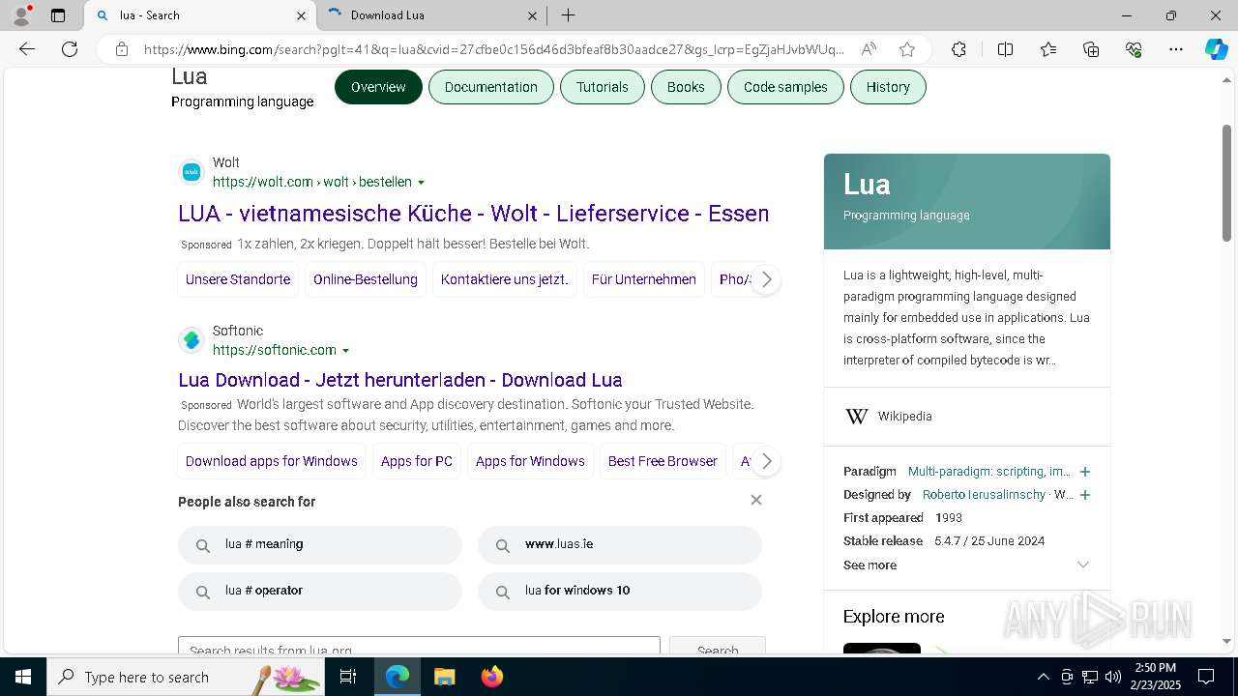Open Task View on taskbar
The width and height of the screenshot is (1238, 696).
pyautogui.click(x=349, y=677)
